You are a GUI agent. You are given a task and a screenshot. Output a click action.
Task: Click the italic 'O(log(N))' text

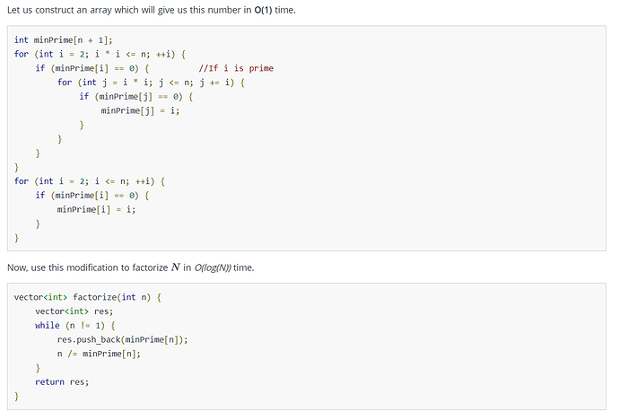tap(213, 267)
